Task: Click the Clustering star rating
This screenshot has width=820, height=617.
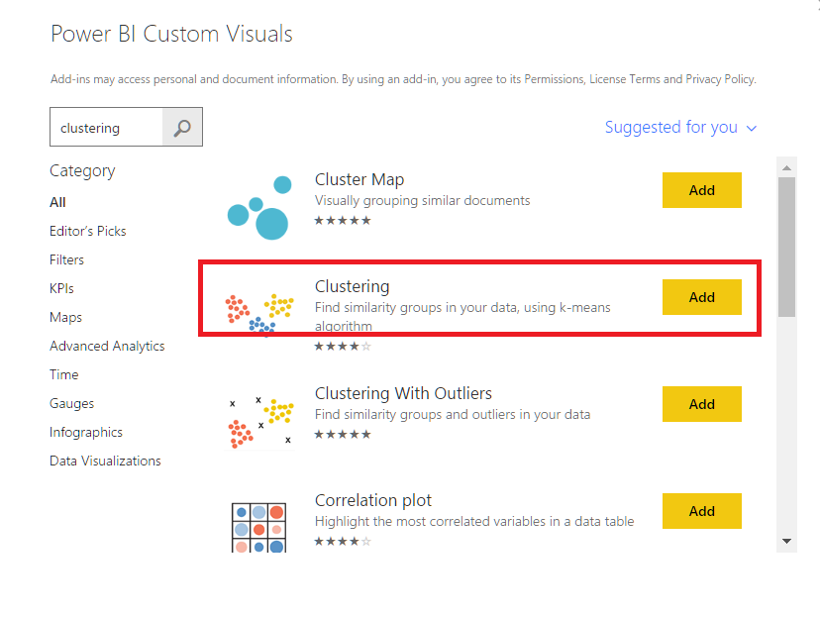Action: pos(343,347)
